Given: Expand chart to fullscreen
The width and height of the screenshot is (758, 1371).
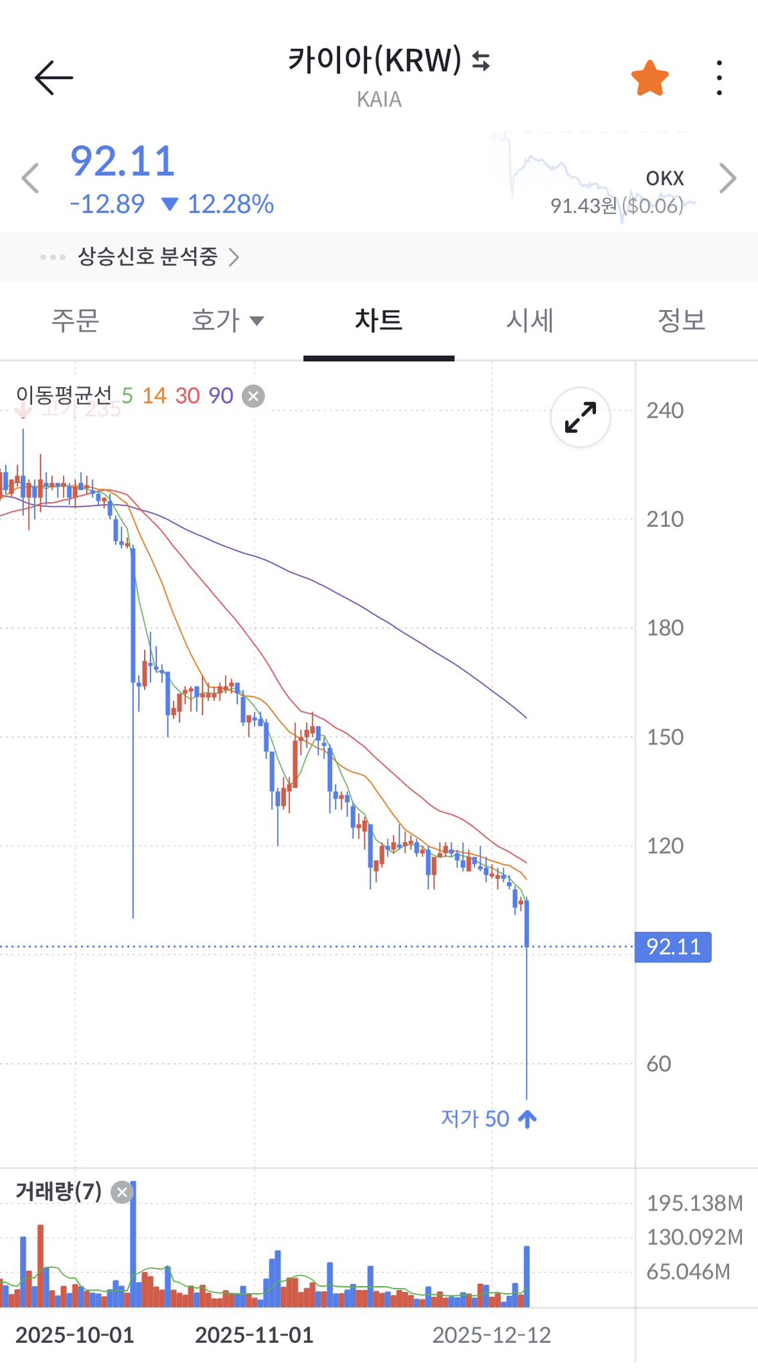Looking at the screenshot, I should (x=580, y=418).
